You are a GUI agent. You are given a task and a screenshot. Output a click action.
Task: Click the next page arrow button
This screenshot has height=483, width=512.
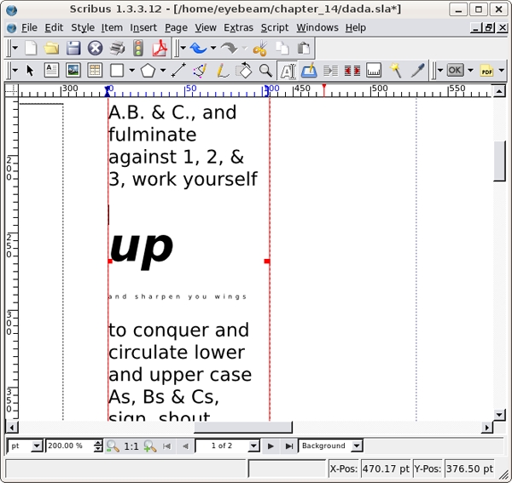pos(271,446)
